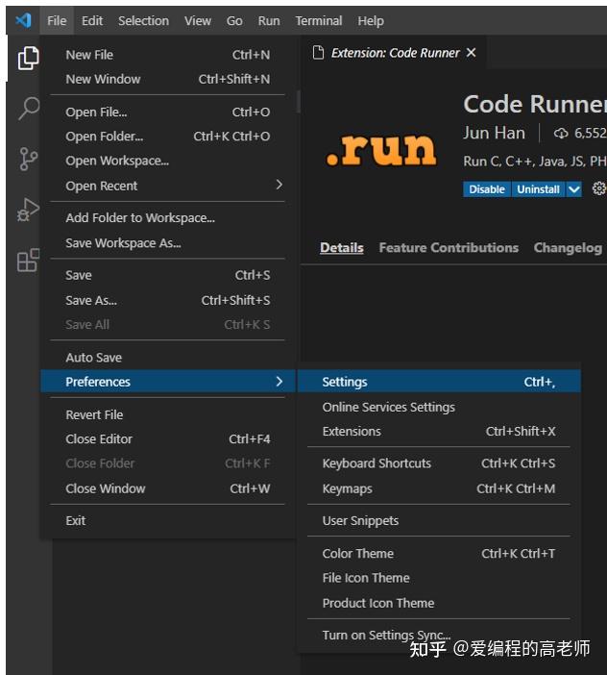Click the Code Runner extension title
607x675 pixels.
pyautogui.click(x=534, y=104)
